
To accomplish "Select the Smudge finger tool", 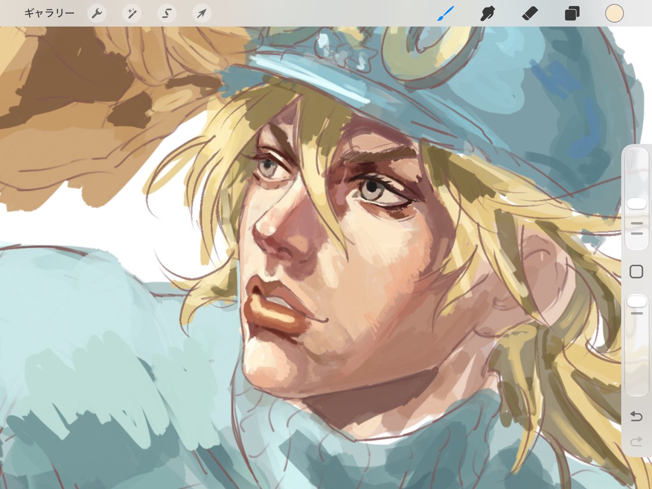I will pyautogui.click(x=487, y=14).
